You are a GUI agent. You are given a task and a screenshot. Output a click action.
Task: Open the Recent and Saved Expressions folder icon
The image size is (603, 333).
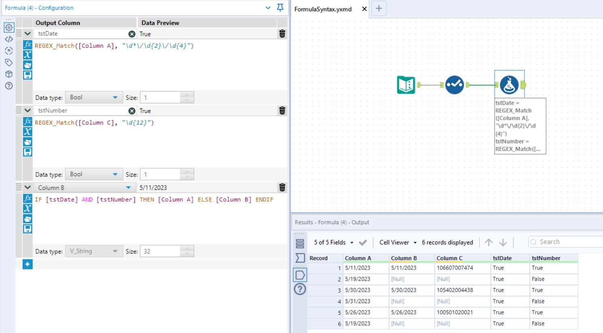(27, 64)
